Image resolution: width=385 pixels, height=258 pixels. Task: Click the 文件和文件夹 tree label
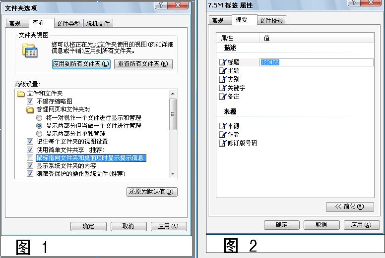pyautogui.click(x=45, y=94)
